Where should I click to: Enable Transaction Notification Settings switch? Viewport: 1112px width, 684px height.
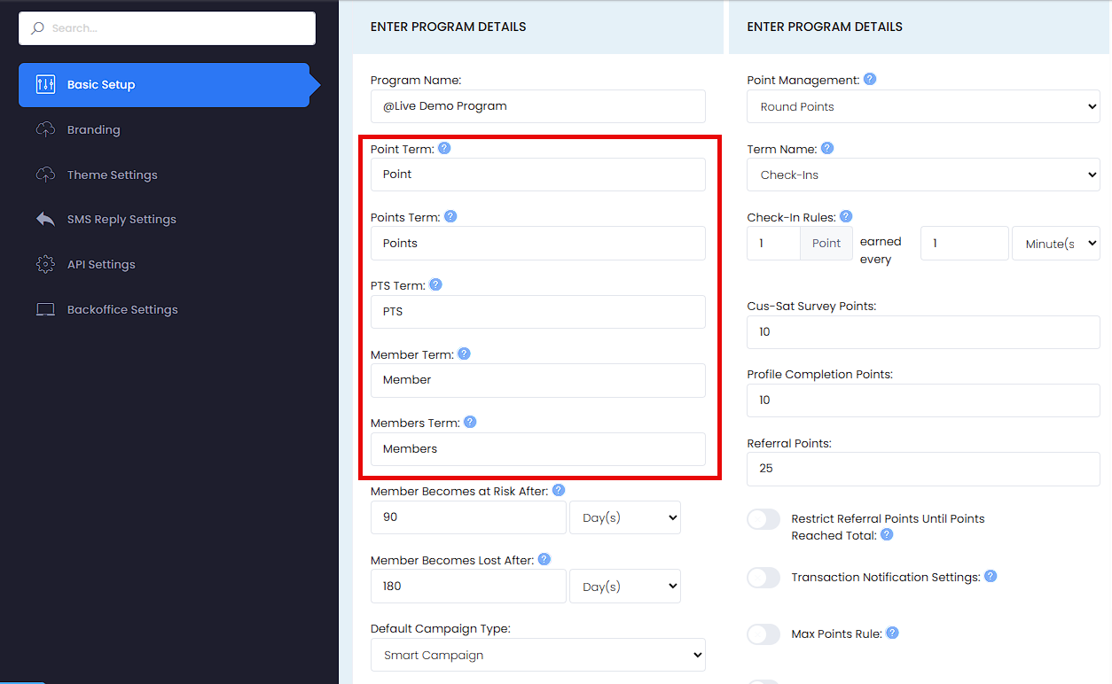(764, 578)
